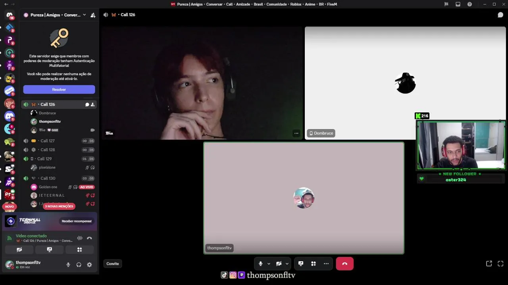The image size is (508, 285).
Task: Open the blue Discord logo server icon
Action: click(x=10, y=116)
